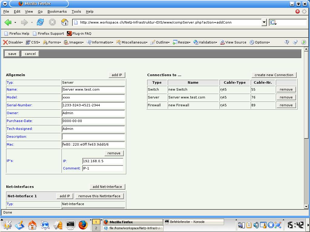Screen dimensions: 310x232
Task: Click the save button
Action: 12,54
